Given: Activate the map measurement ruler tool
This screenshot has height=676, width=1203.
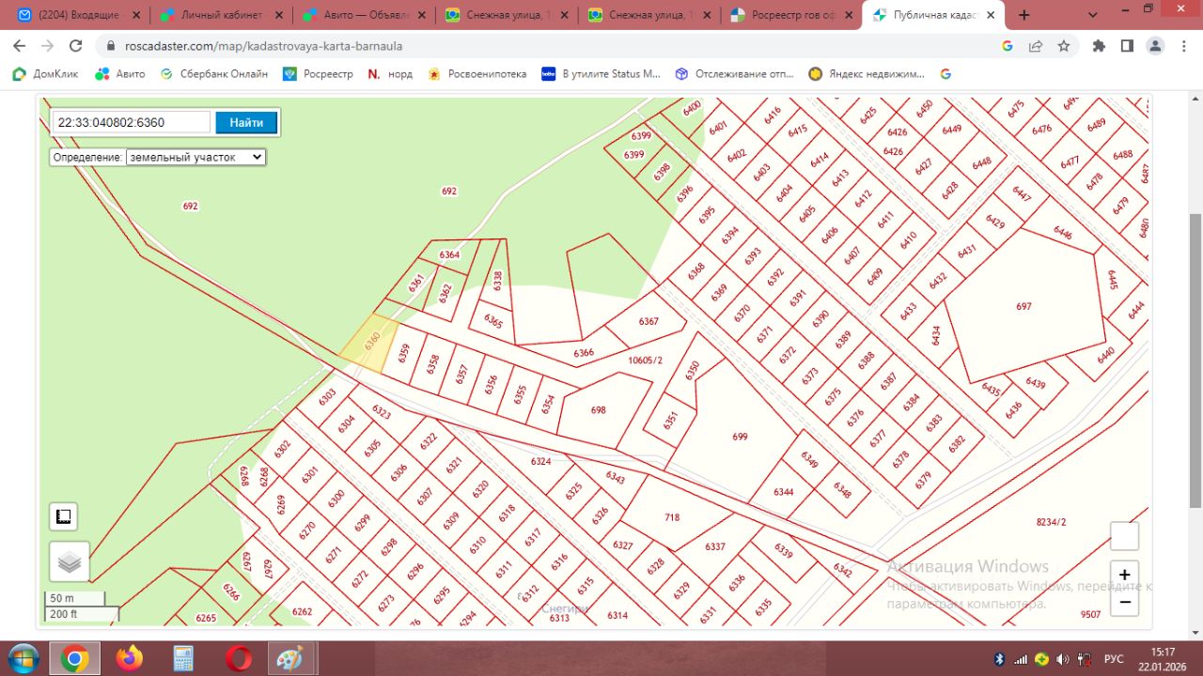Looking at the screenshot, I should 64,516.
